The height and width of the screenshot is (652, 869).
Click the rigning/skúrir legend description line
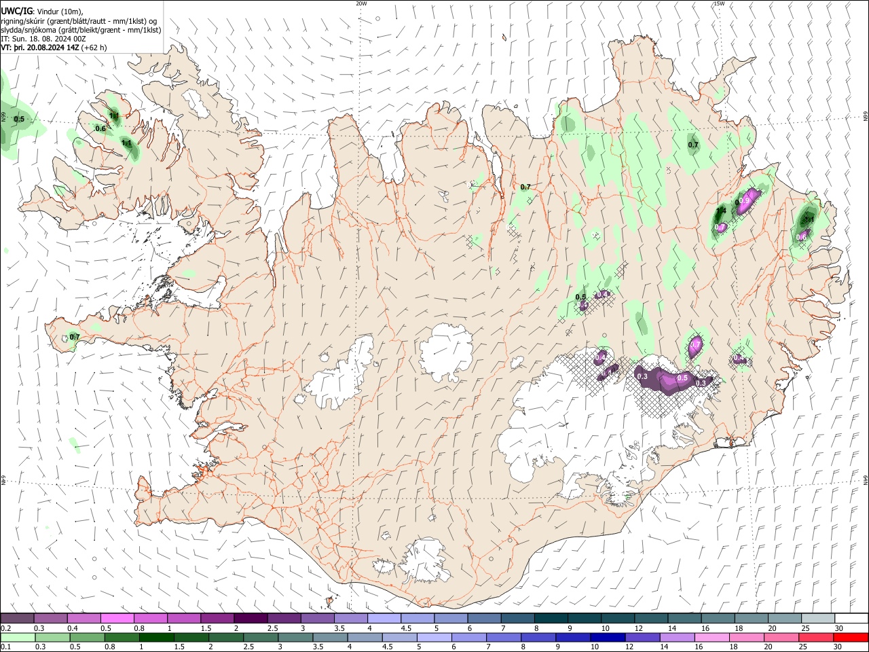79,20
